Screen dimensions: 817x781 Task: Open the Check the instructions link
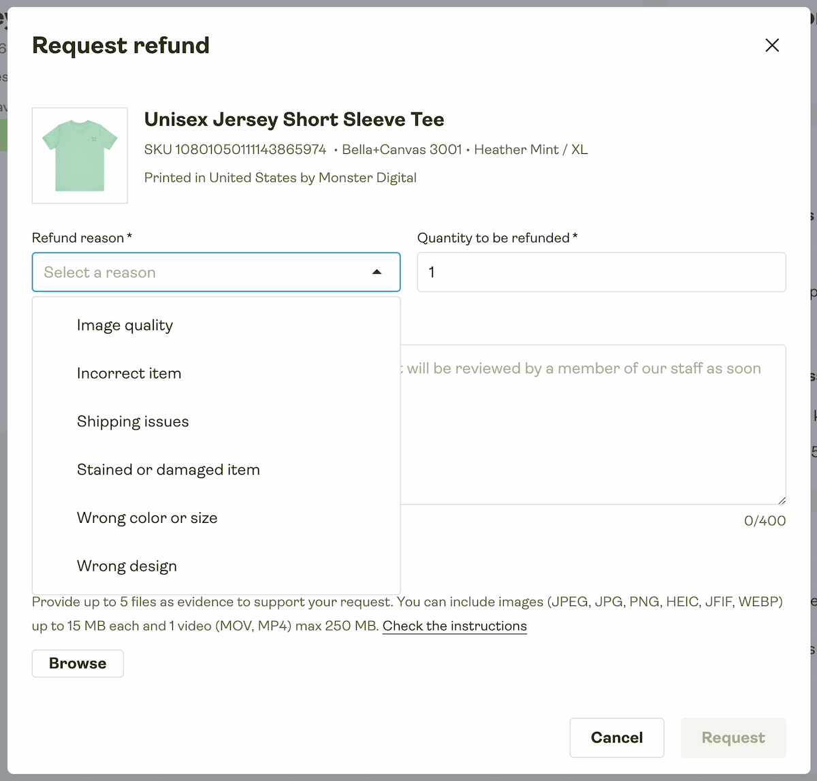click(454, 626)
